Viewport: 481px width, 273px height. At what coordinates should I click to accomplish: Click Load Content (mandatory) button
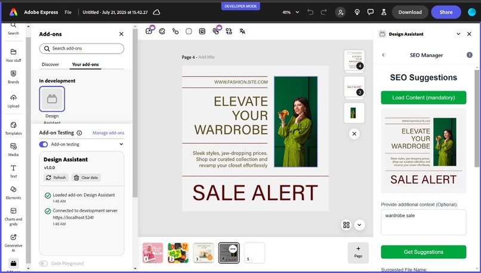coord(423,97)
